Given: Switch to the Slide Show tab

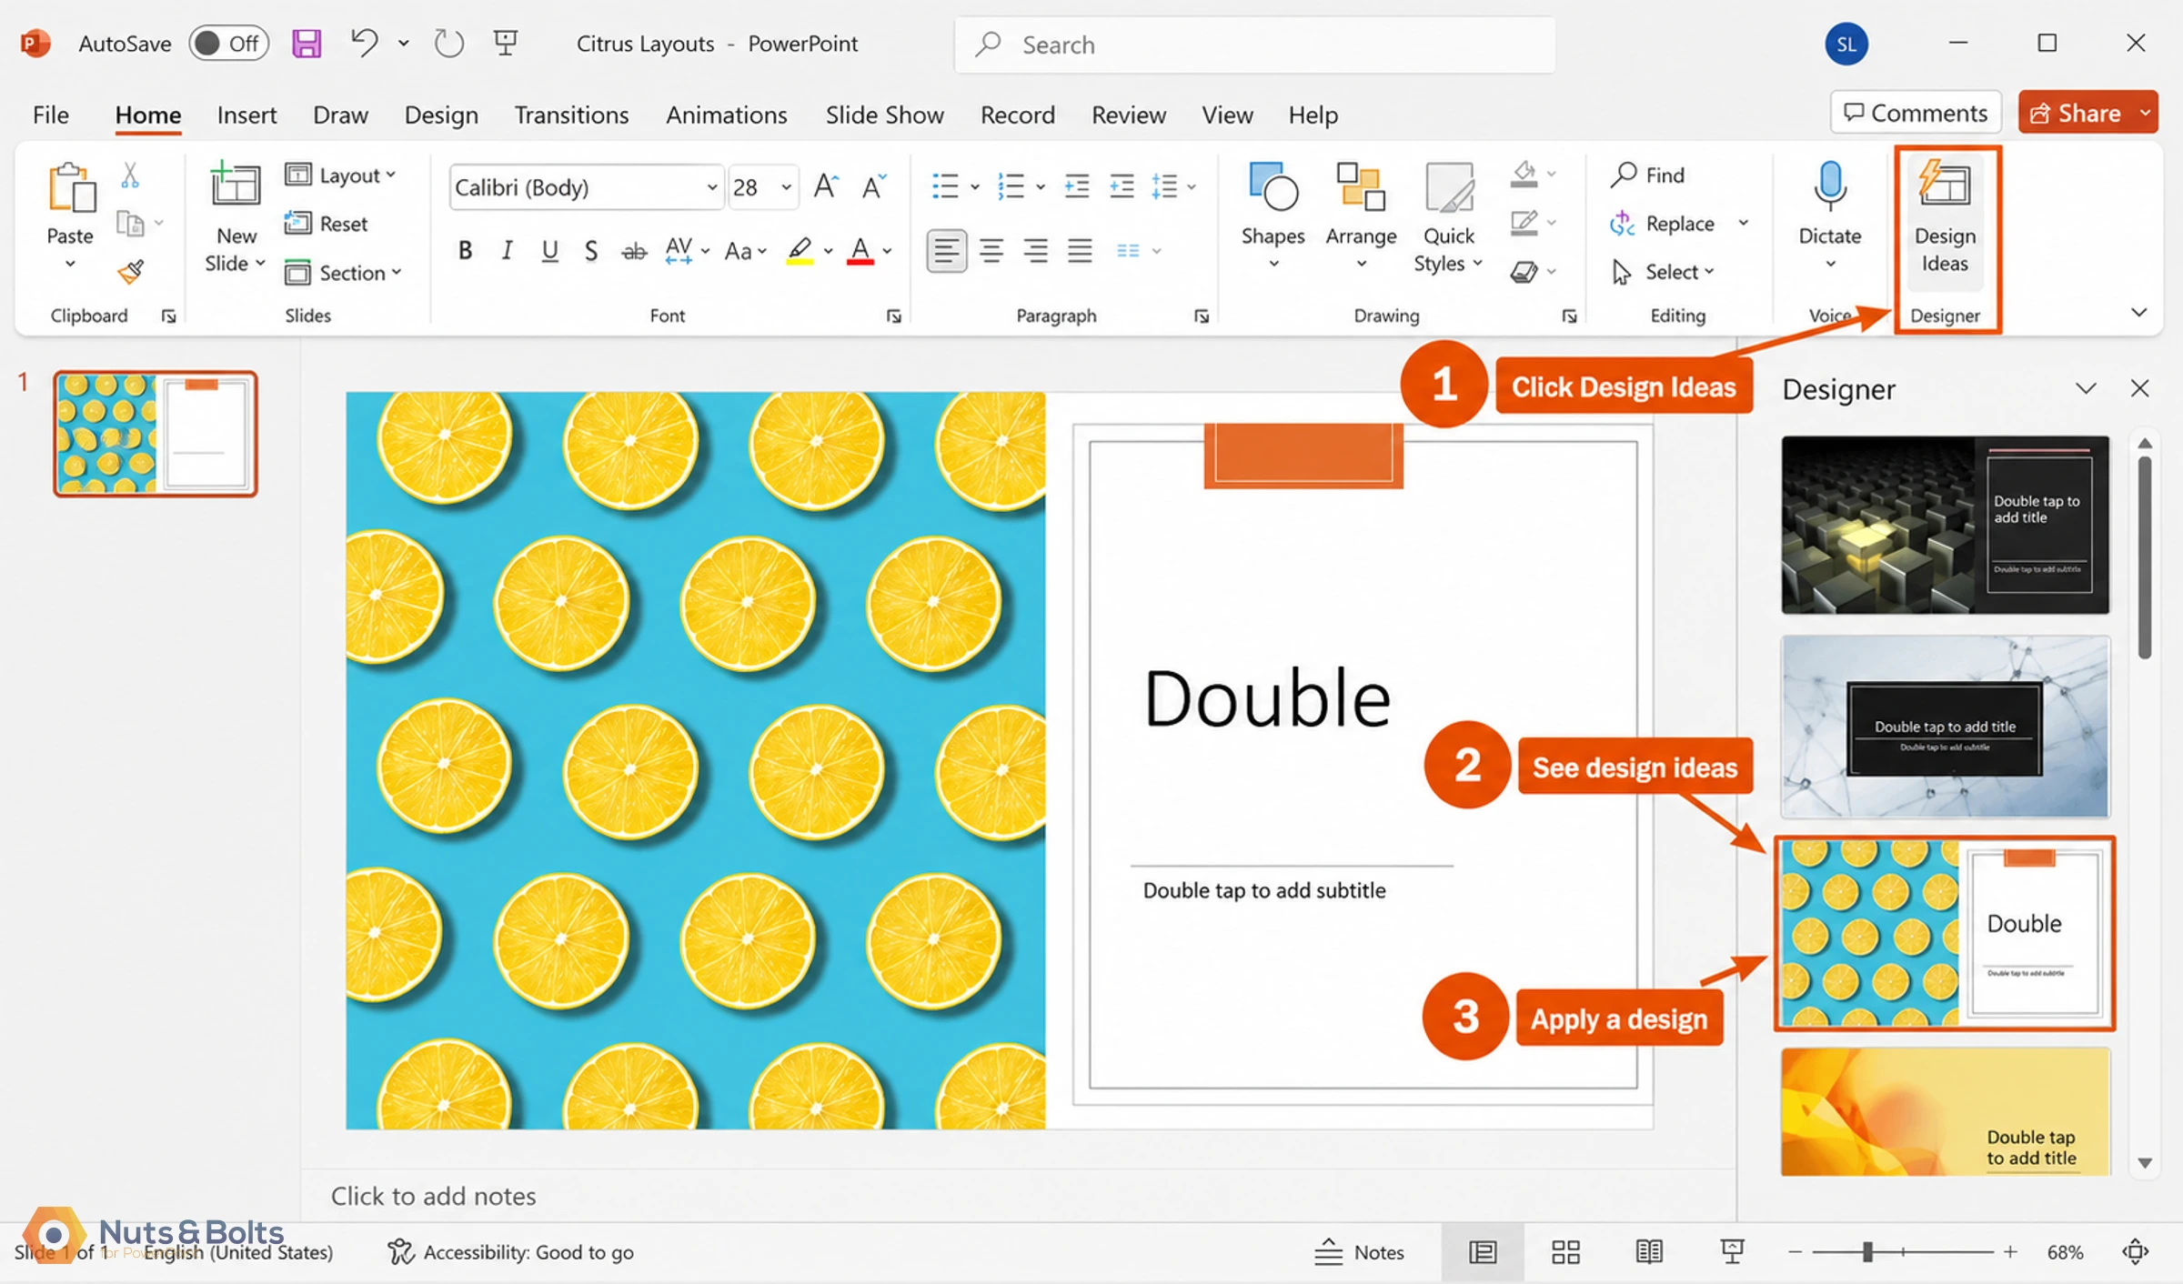Looking at the screenshot, I should 884,115.
